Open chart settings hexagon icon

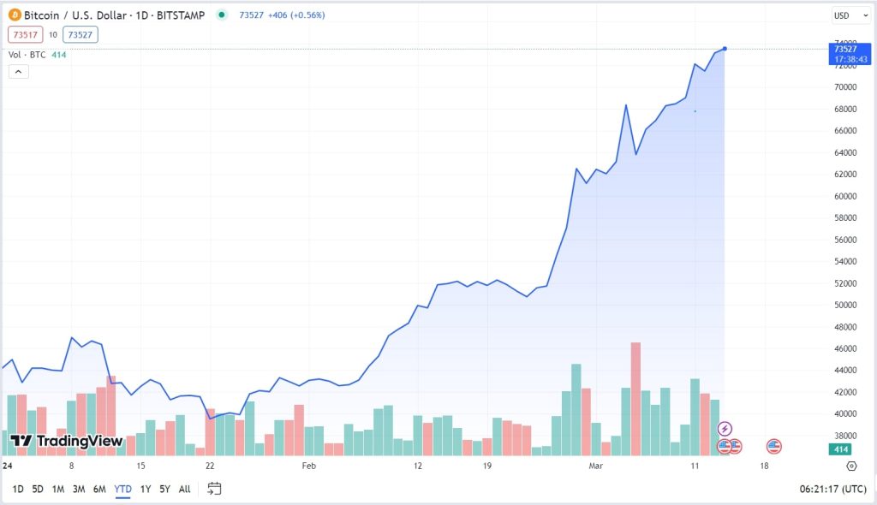[x=851, y=466]
